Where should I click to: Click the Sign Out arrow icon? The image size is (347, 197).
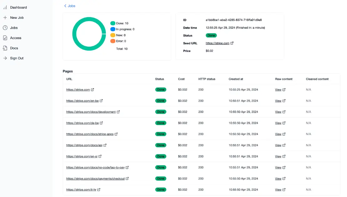coord(5,58)
